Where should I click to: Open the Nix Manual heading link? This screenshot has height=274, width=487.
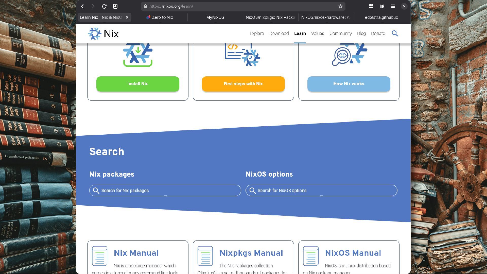click(x=136, y=253)
